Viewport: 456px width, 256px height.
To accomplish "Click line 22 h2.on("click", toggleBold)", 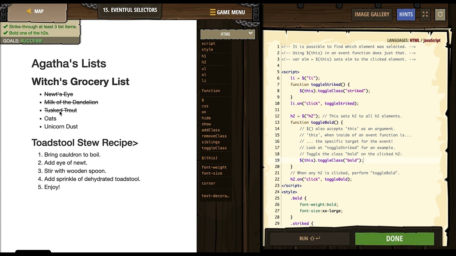I will pos(321,180).
